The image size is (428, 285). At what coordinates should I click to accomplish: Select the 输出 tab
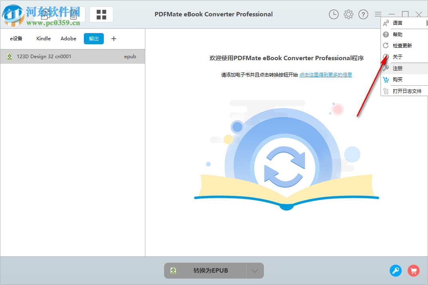tap(93, 38)
